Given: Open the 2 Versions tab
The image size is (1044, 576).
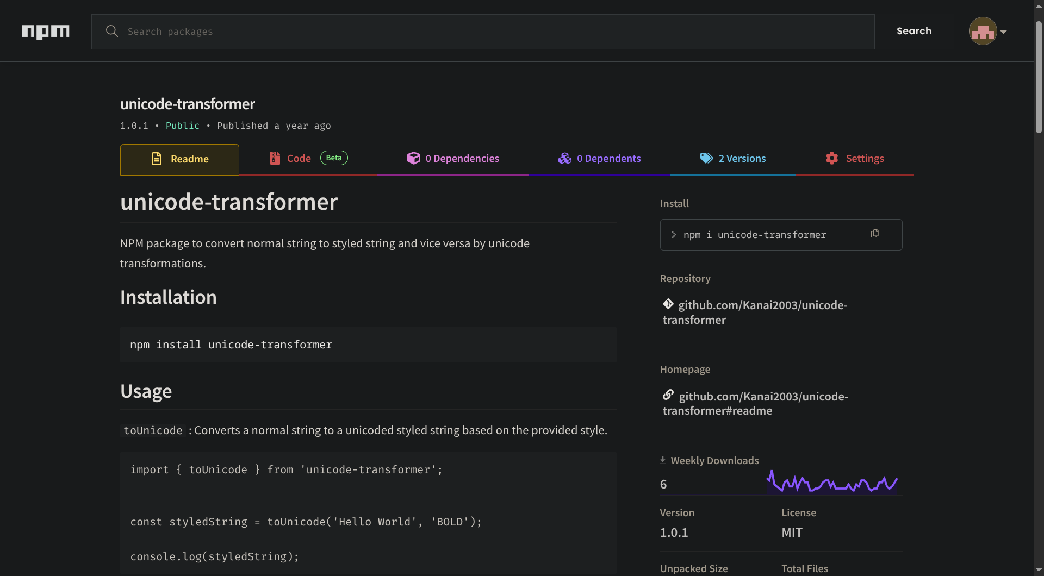Looking at the screenshot, I should point(742,158).
